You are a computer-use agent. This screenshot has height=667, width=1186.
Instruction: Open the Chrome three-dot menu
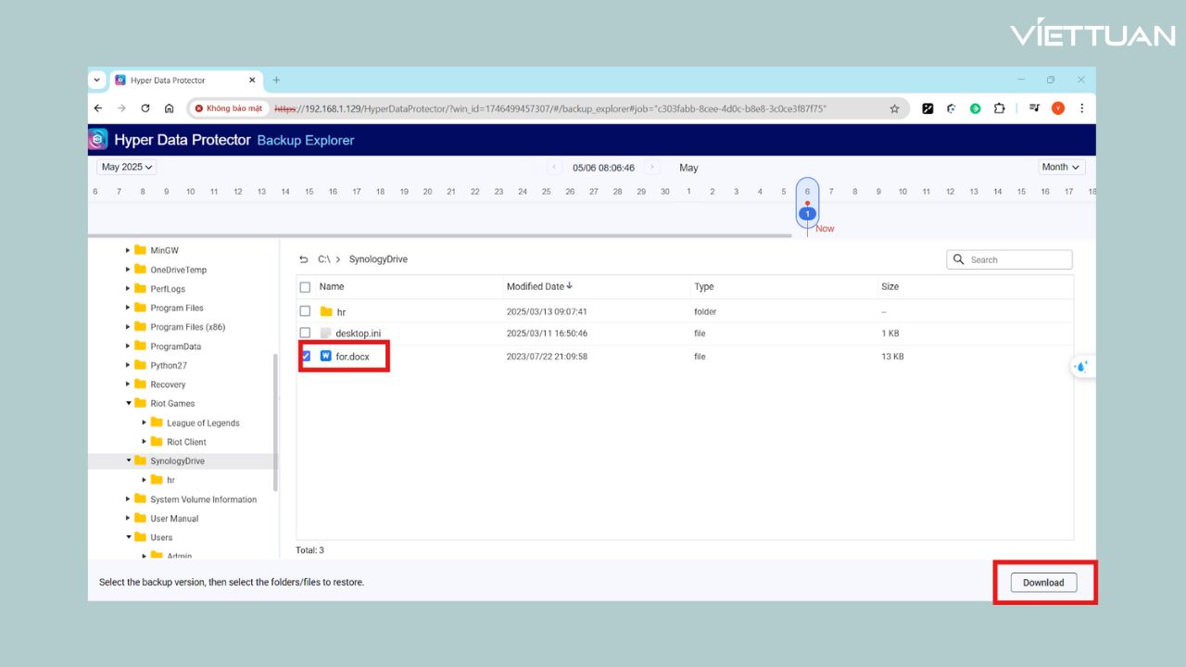point(1080,108)
